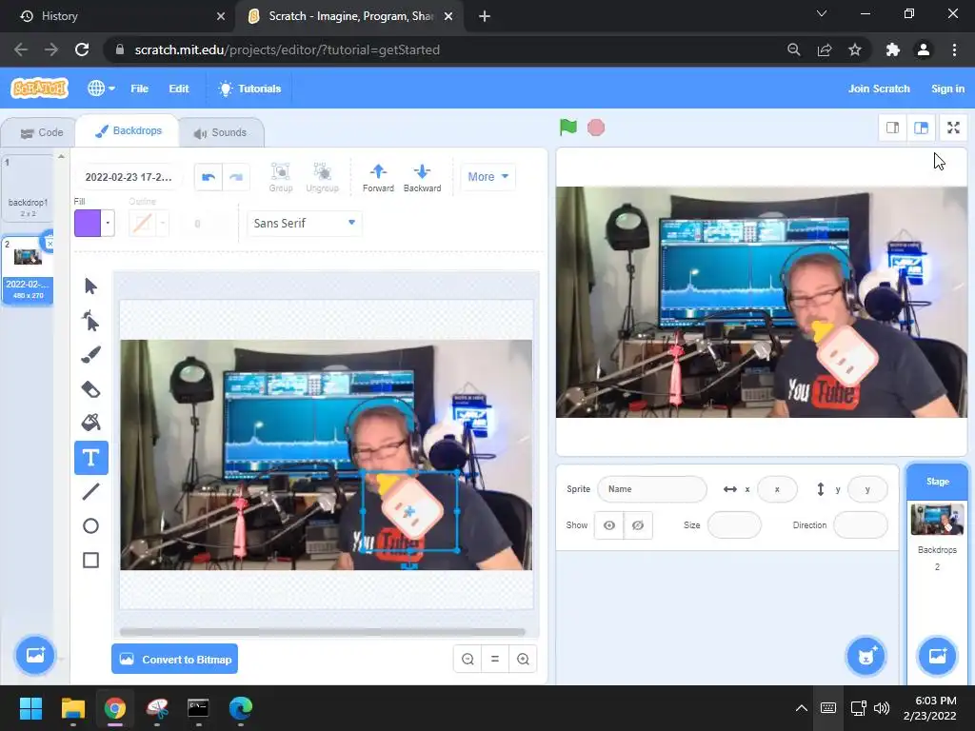
Task: Click the purple Fill color swatch
Action: click(88, 223)
